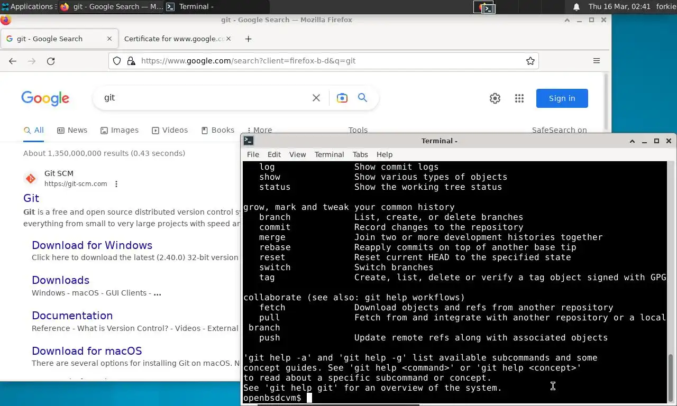Go back with Firefox's back arrow
Viewport: 677px width, 406px height.
[x=13, y=61]
